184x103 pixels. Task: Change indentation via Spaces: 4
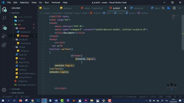coord(143,97)
